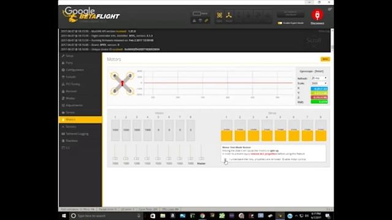Click the servo 1 yellow output bar
392x220 pixels.
227,136
